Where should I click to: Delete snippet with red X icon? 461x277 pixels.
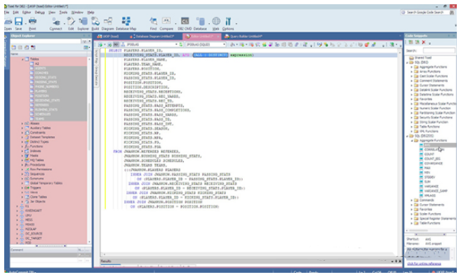point(424,43)
